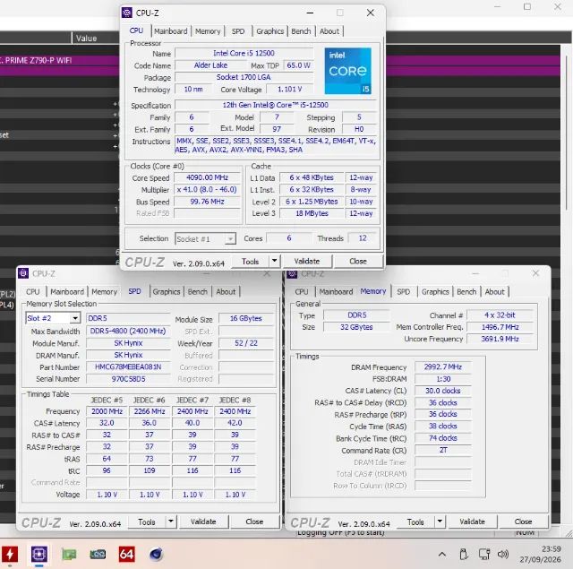Click the USB safely remove tray icon
Image resolution: width=573 pixels, height=569 pixels.
[464, 555]
